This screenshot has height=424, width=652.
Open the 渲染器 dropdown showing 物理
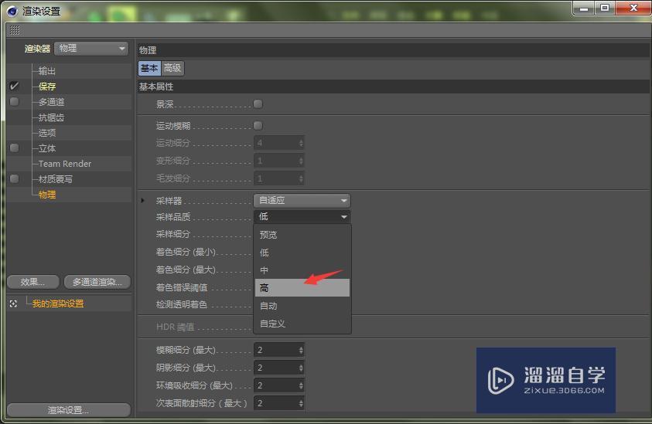91,48
